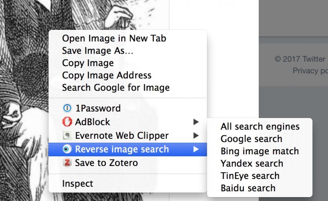Click the Reverse image search submenu arrow
The image size is (328, 201).
coord(196,150)
